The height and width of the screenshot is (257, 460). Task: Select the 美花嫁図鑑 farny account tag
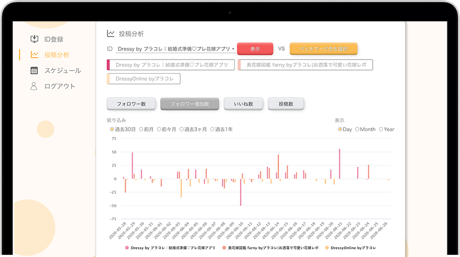pos(305,65)
